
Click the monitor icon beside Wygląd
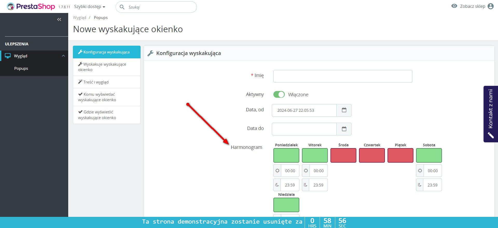(8, 56)
